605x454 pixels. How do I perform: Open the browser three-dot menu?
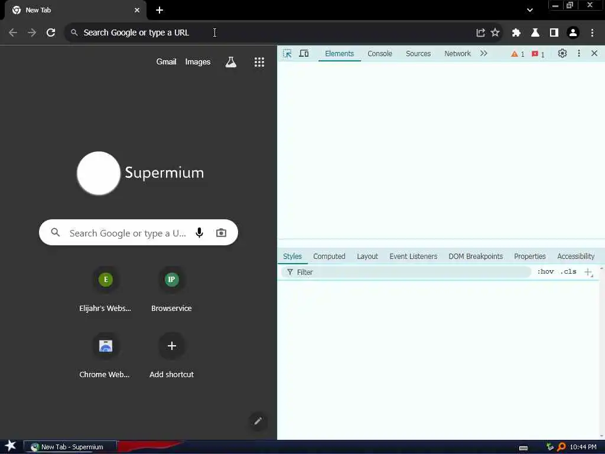(x=592, y=33)
